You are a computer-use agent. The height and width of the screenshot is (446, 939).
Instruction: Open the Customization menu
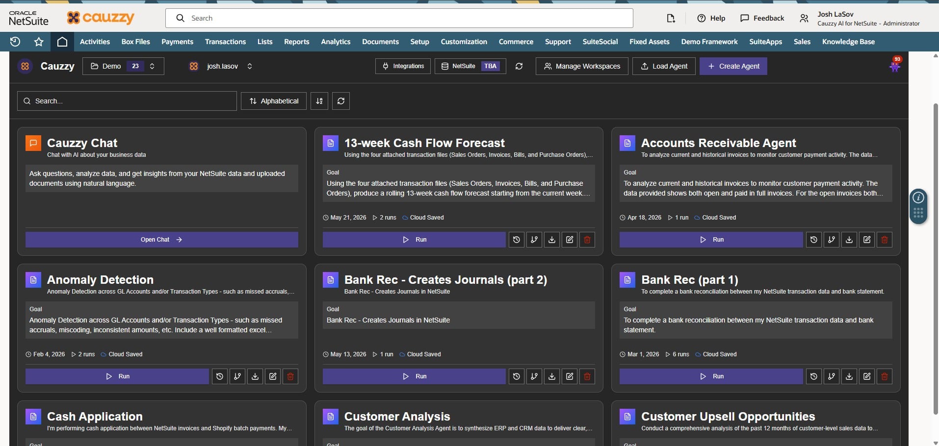click(x=464, y=42)
